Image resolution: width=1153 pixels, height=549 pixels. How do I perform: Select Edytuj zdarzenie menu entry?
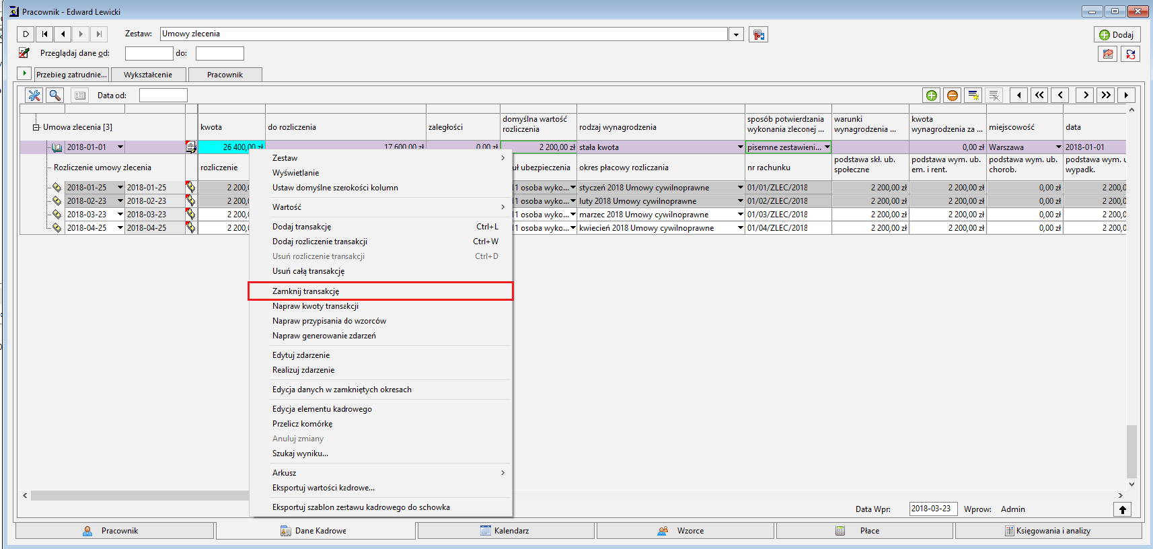pyautogui.click(x=381, y=355)
